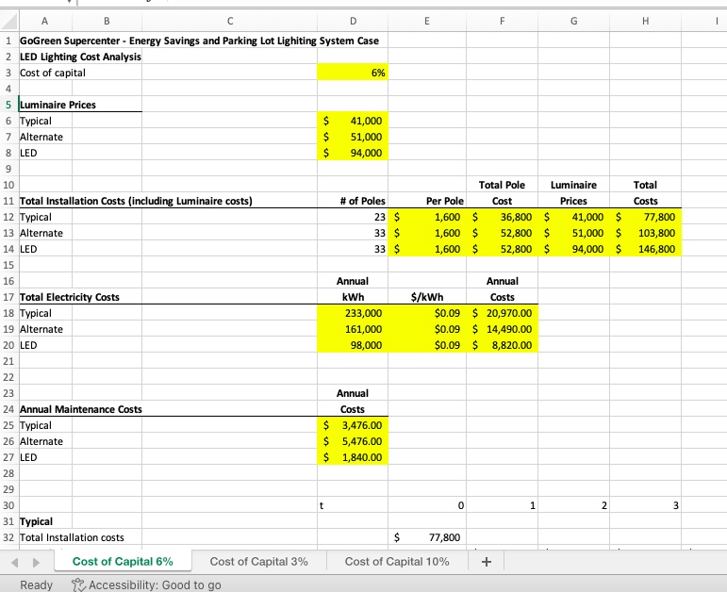Select Alternate annual kWh 161,000
The image size is (727, 592).
pyautogui.click(x=353, y=329)
